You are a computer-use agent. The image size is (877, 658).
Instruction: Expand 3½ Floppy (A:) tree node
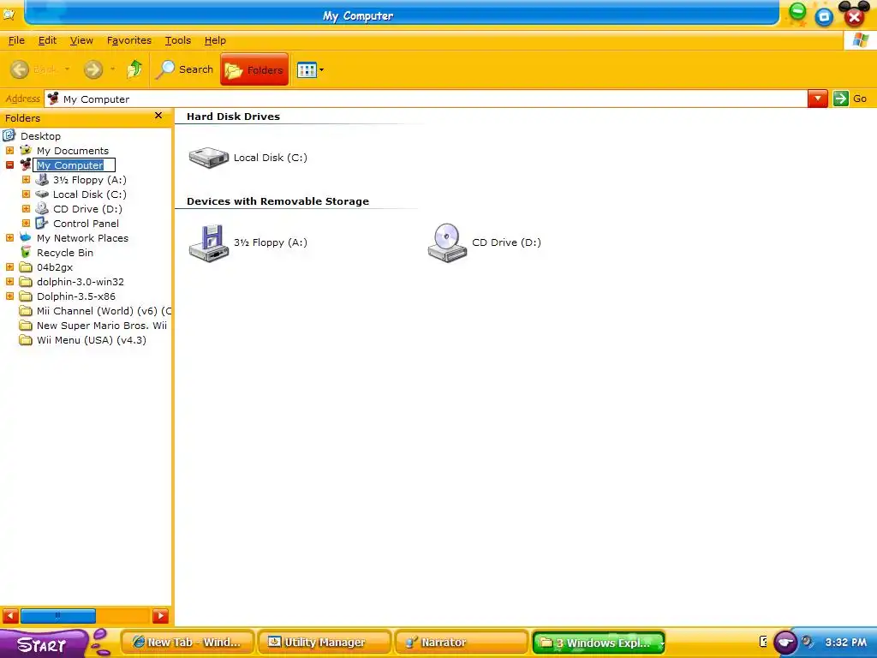(x=26, y=180)
